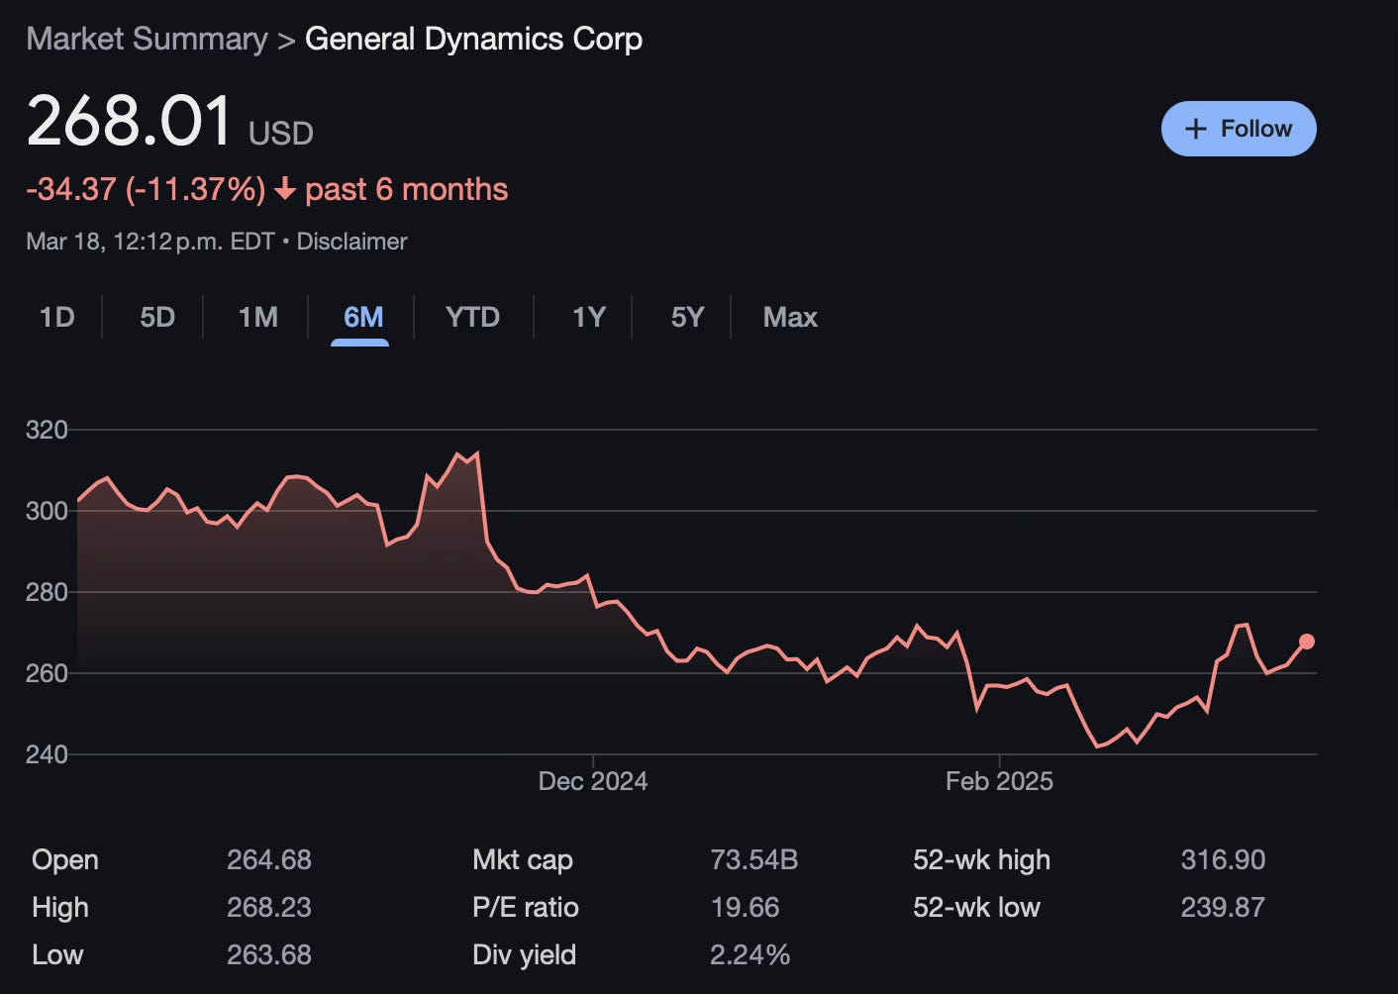Select the 1Y time range tab
The image size is (1398, 994).
pos(588,317)
